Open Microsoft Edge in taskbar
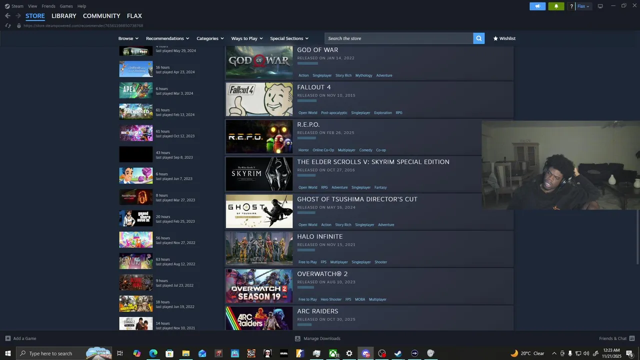Image resolution: width=640 pixels, height=360 pixels. [x=153, y=353]
